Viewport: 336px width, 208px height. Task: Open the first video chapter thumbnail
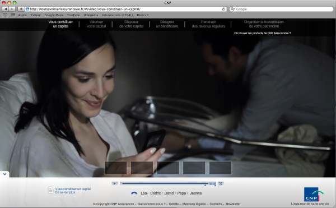coord(115,168)
